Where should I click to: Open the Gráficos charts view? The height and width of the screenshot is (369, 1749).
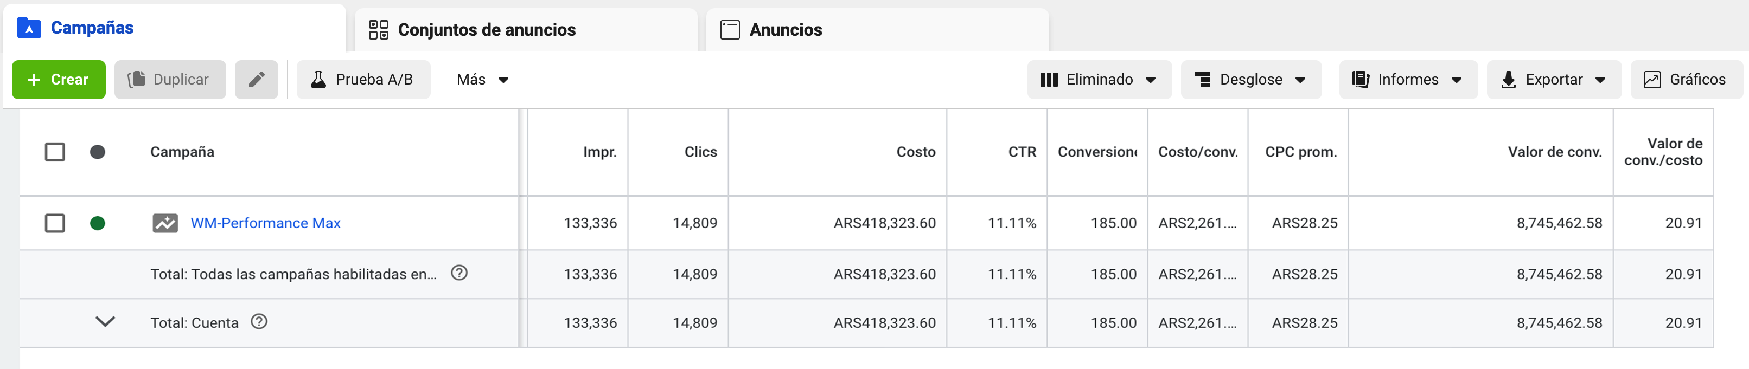click(x=1686, y=80)
